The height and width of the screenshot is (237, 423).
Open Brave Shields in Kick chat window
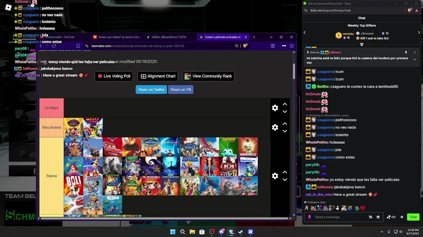point(410,10)
